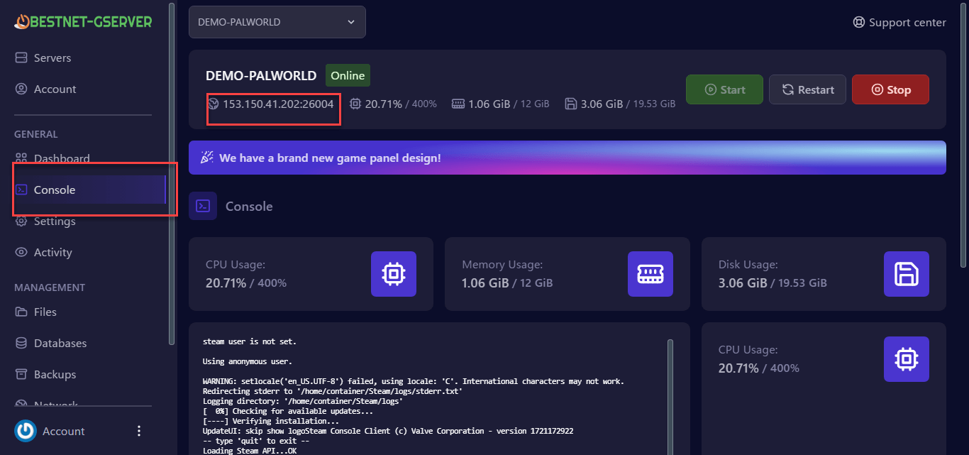This screenshot has height=455, width=969.
Task: Click the 'steam user is not set.' log line
Action: [250, 341]
